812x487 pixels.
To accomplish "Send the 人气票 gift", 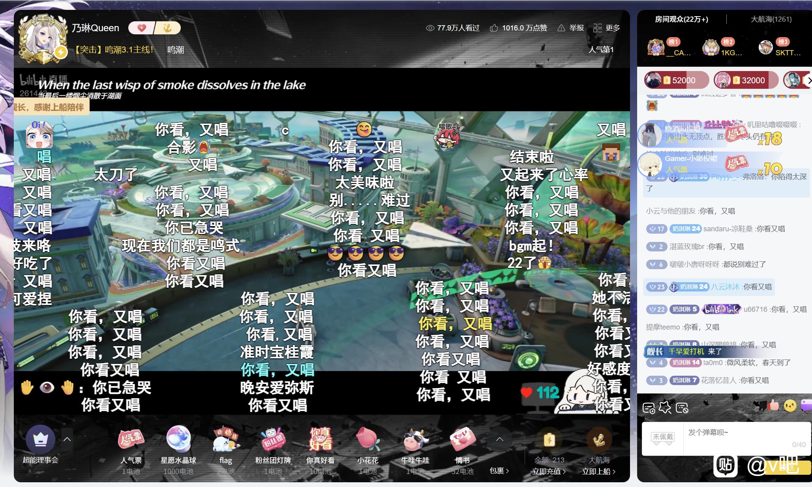I will point(131,439).
